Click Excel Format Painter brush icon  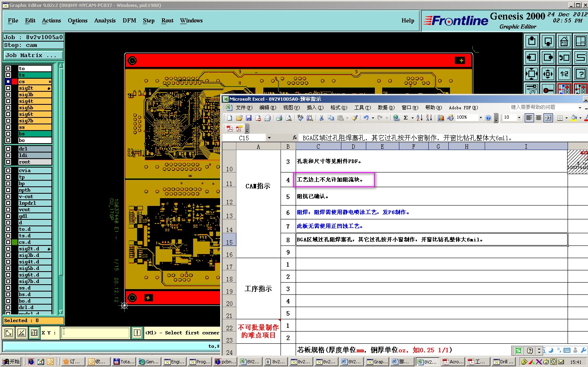pos(354,118)
